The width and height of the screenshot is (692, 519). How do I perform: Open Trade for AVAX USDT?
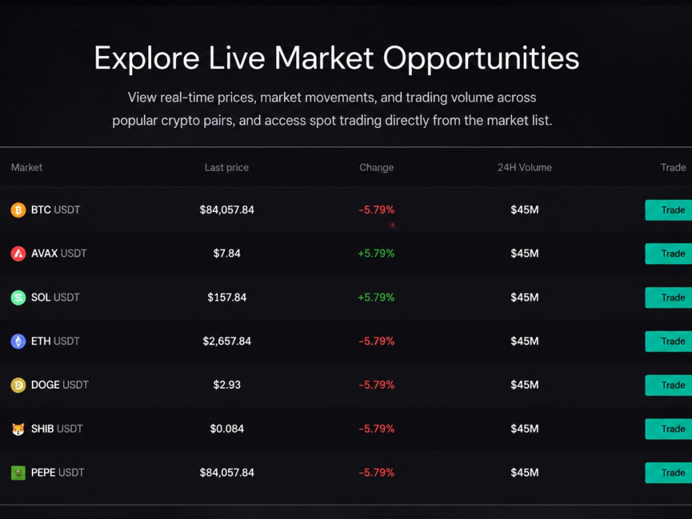[668, 254]
